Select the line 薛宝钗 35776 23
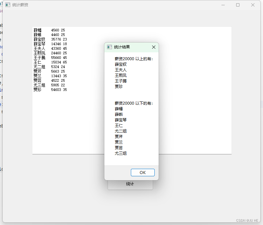This screenshot has height=225, width=263. point(50,39)
